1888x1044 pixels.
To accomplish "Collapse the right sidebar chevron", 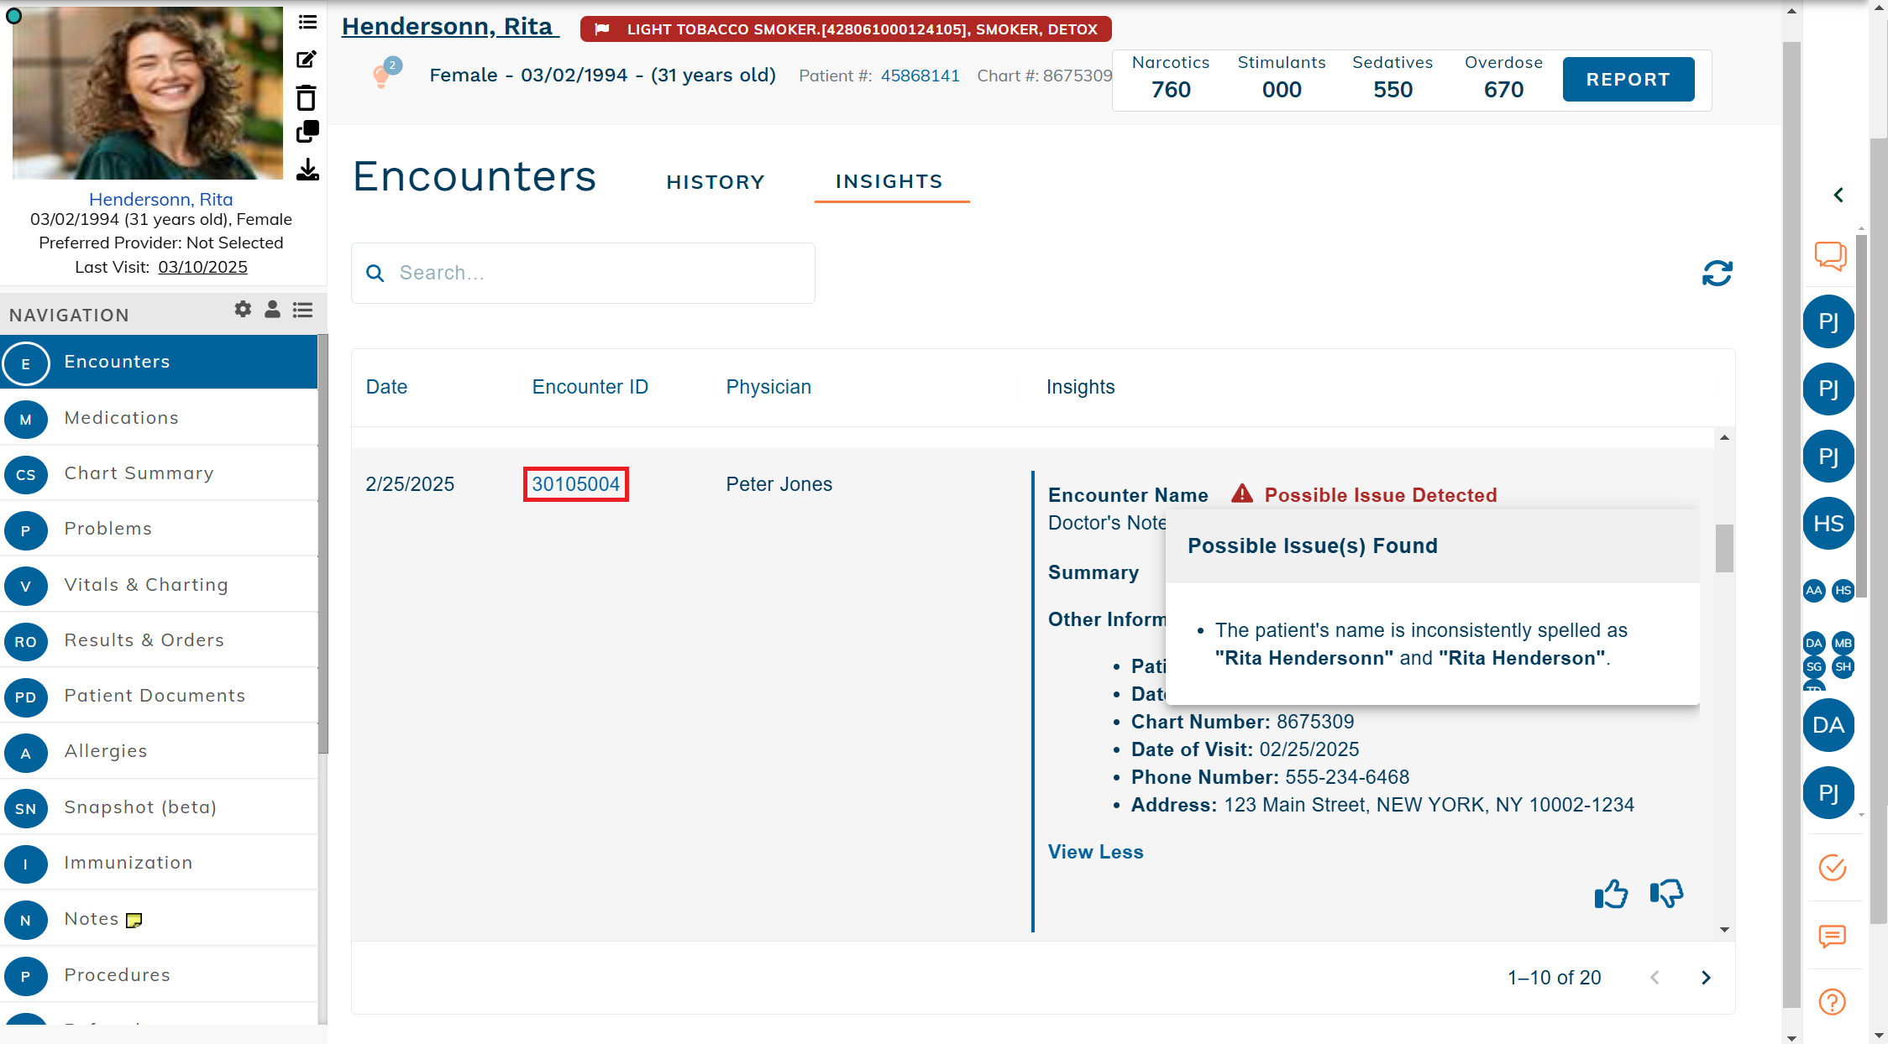I will click(1838, 196).
